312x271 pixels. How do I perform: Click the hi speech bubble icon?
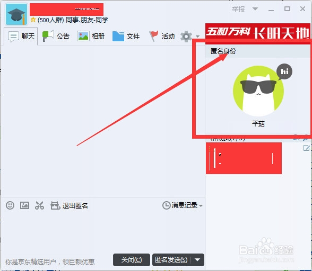point(284,71)
